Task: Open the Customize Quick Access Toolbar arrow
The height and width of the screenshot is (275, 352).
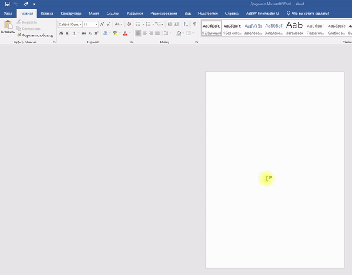Action: [34, 4]
